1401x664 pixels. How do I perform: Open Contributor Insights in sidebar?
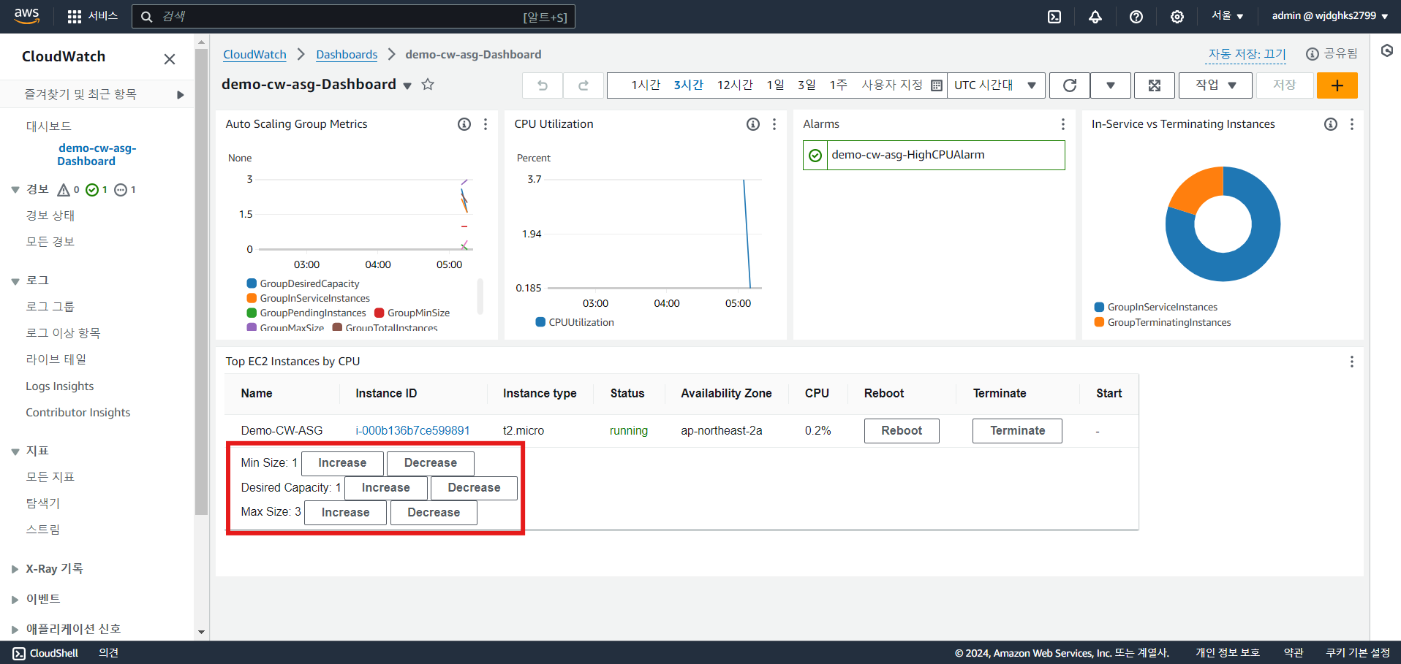pos(78,413)
